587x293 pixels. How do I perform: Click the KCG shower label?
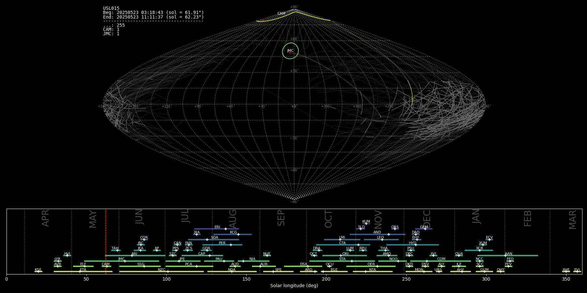tap(233, 232)
